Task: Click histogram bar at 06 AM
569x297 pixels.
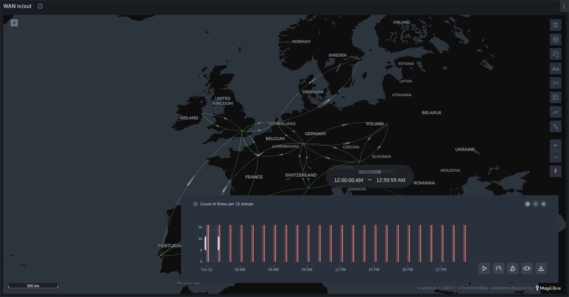Action: [275, 243]
